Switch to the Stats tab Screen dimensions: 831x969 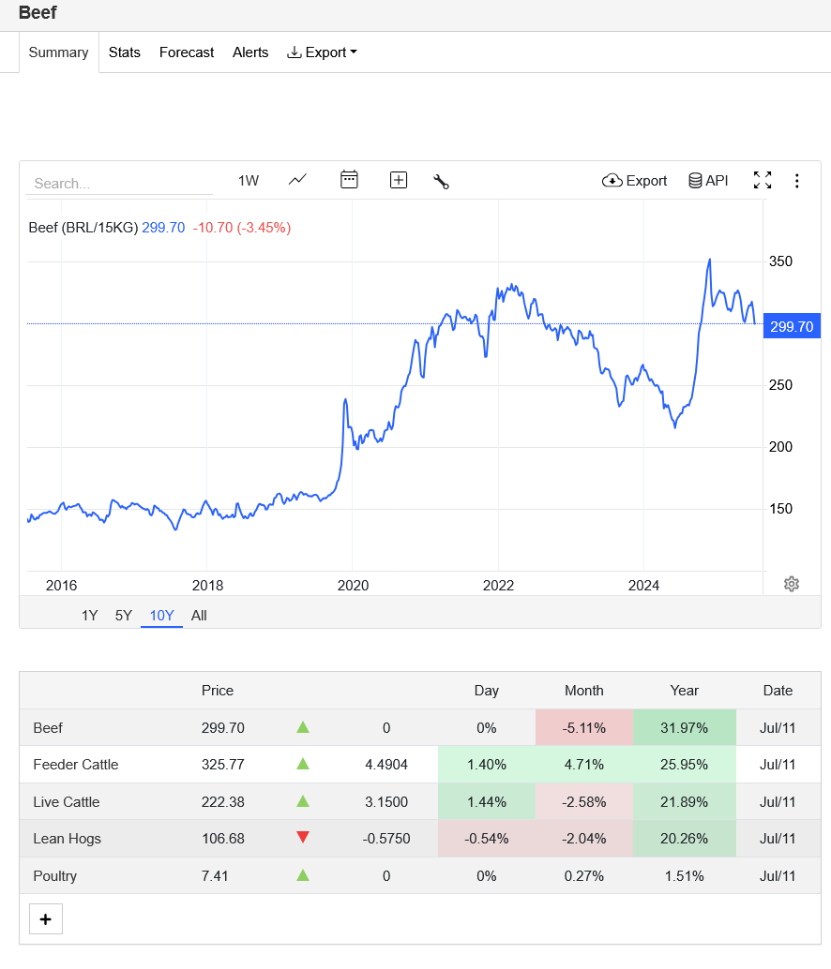pyautogui.click(x=125, y=52)
